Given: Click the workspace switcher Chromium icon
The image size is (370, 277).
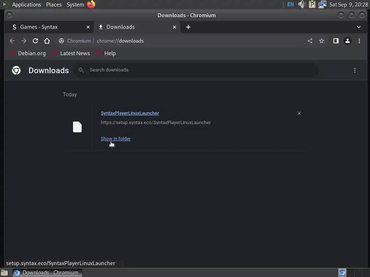Looking at the screenshot, I should coord(342,273).
